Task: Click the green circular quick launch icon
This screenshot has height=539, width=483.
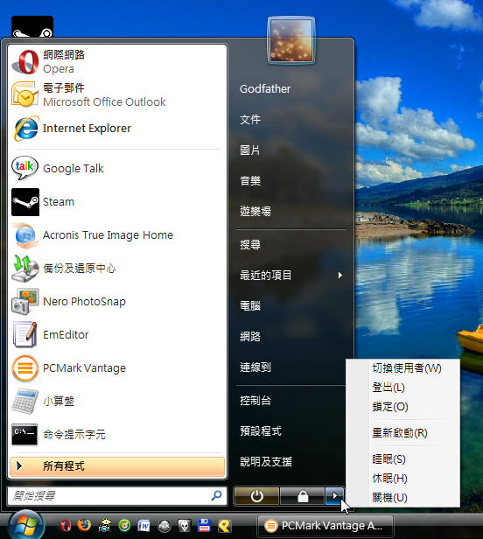Action: coord(124,526)
